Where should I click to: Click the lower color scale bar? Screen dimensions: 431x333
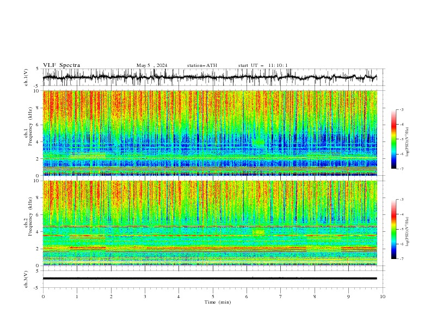[x=393, y=229]
